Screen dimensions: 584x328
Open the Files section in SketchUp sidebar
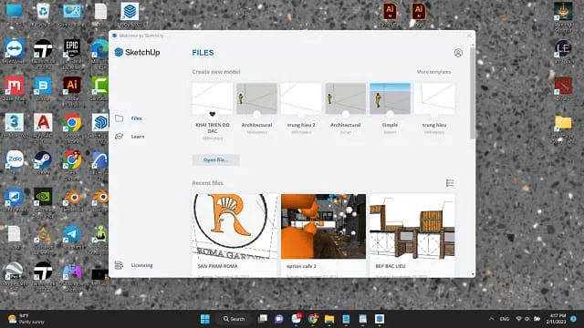(x=129, y=118)
